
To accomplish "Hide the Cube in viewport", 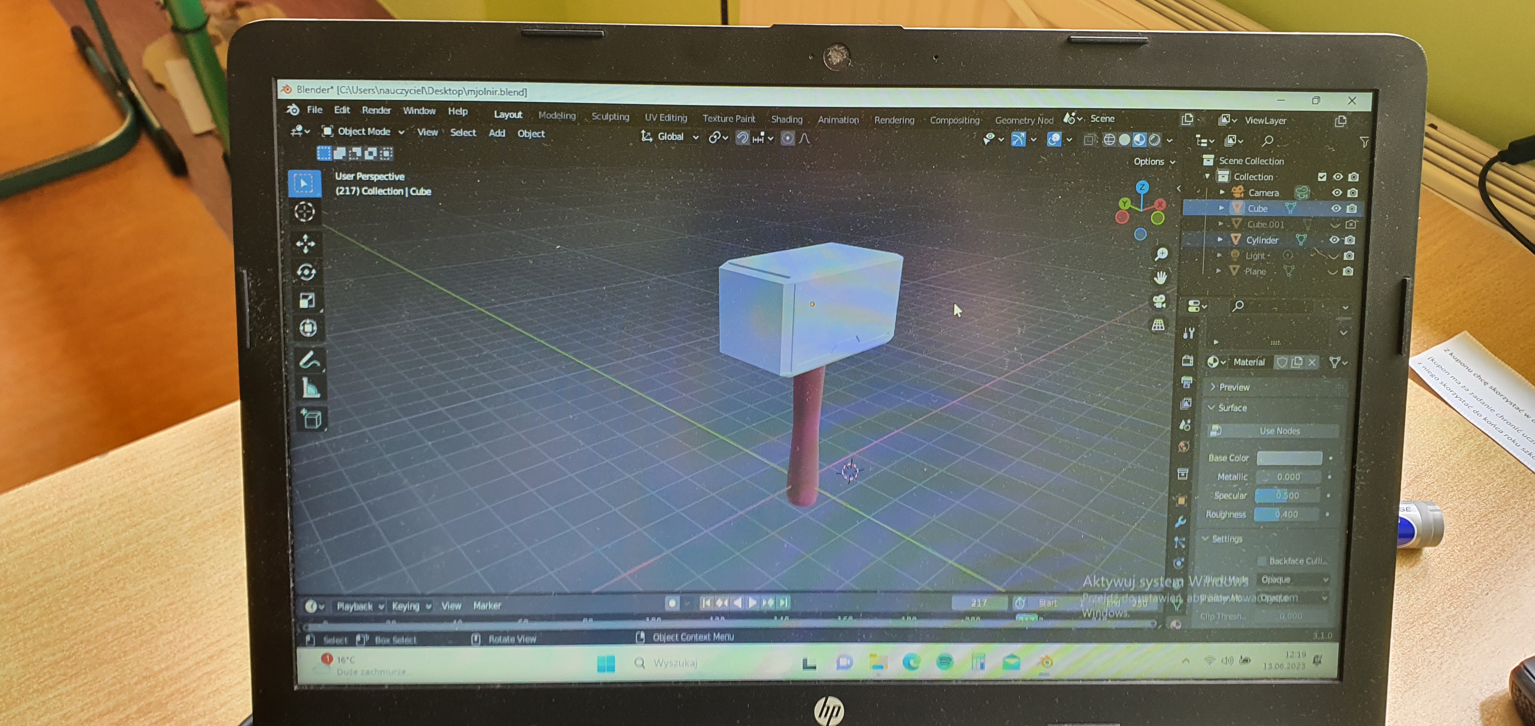I will [x=1336, y=209].
